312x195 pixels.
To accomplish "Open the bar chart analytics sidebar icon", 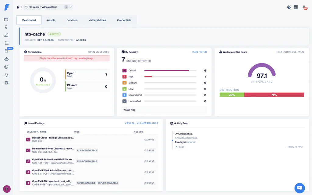I will [x=6, y=35].
